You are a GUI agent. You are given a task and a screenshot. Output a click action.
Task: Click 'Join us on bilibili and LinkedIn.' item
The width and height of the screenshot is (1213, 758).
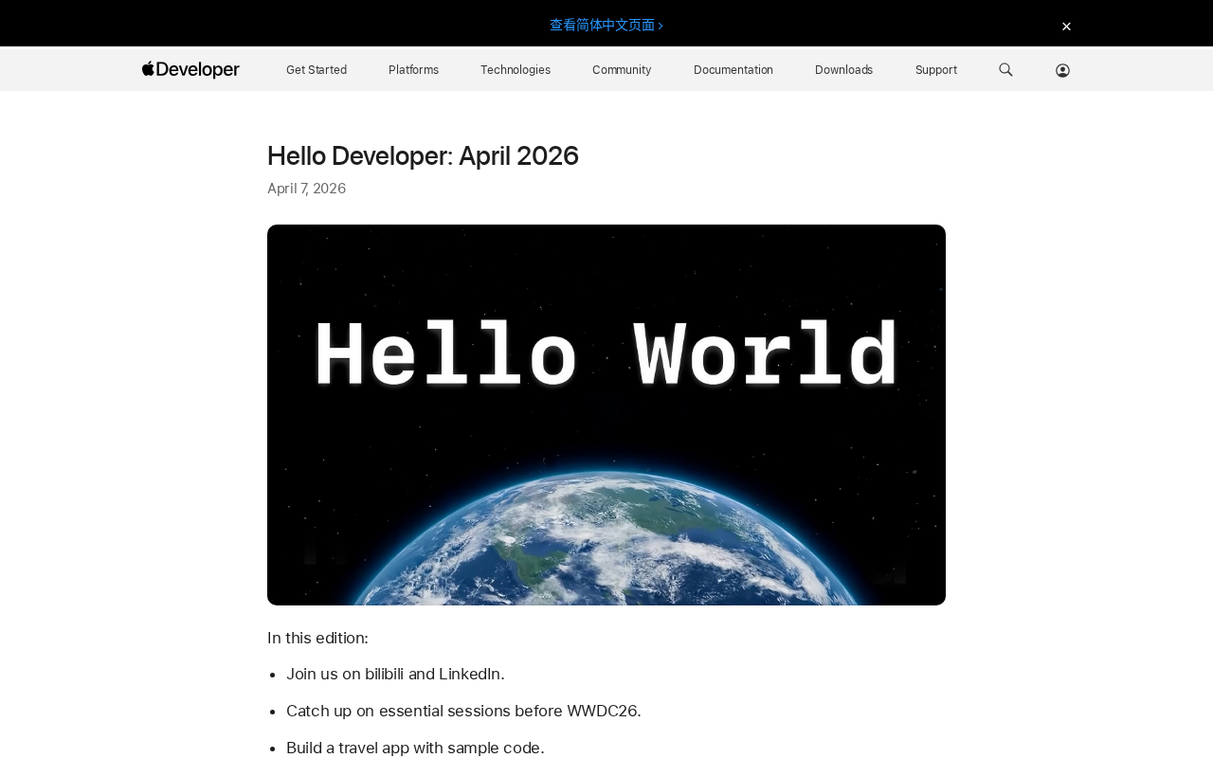click(x=395, y=674)
